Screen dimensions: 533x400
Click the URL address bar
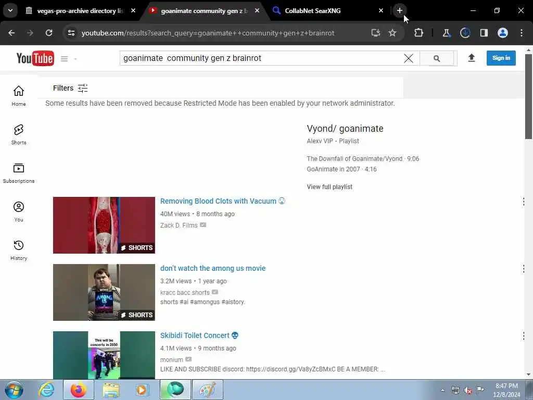tap(208, 33)
